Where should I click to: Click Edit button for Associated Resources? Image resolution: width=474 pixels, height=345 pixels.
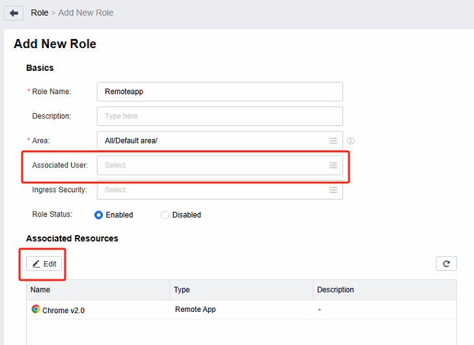point(44,263)
